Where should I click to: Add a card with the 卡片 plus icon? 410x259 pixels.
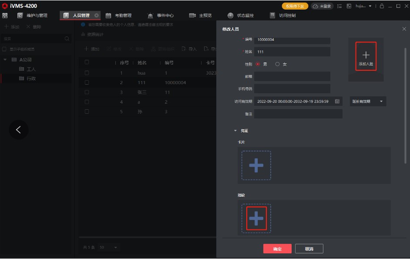click(256, 165)
